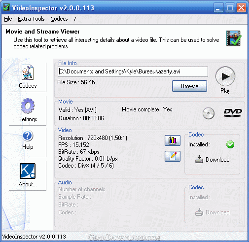
Task: Download the video codec
Action: (213, 159)
